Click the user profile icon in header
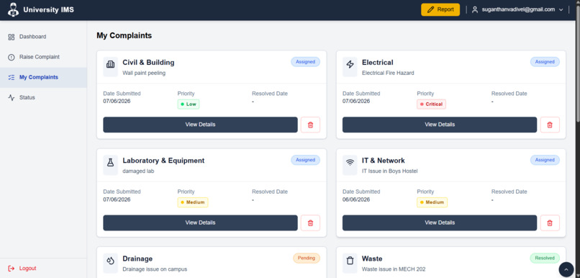Viewport: 580px width, 278px height. pos(475,9)
